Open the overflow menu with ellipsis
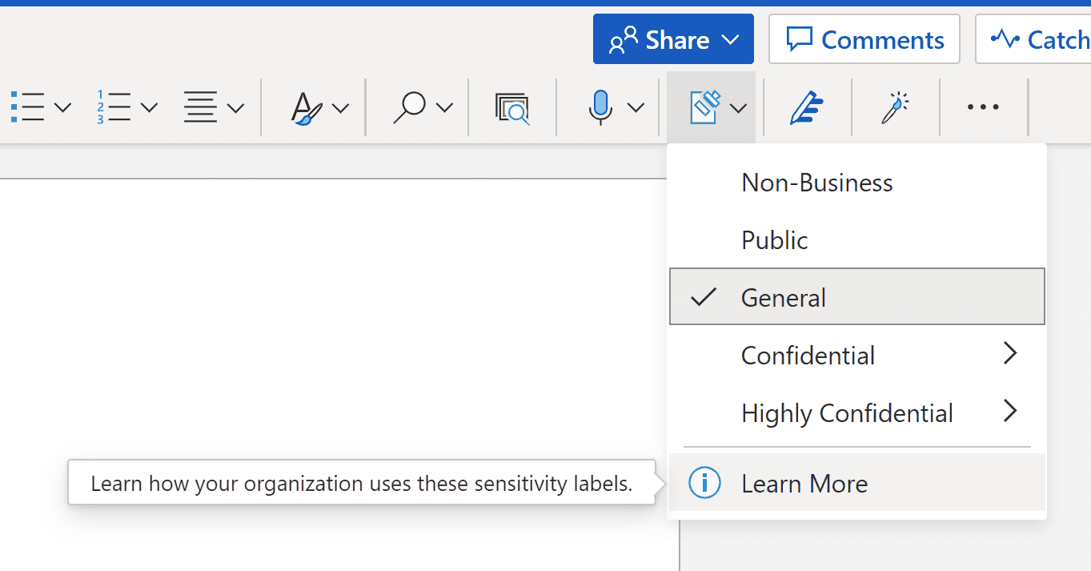The height and width of the screenshot is (571, 1091). click(x=982, y=107)
